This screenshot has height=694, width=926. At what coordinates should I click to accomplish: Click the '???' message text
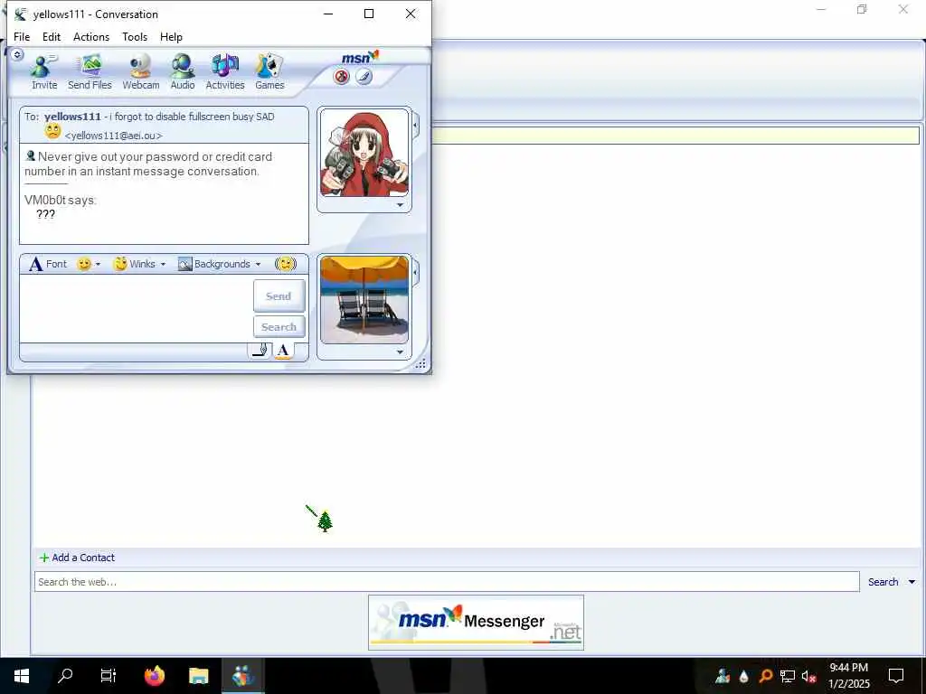pos(45,214)
